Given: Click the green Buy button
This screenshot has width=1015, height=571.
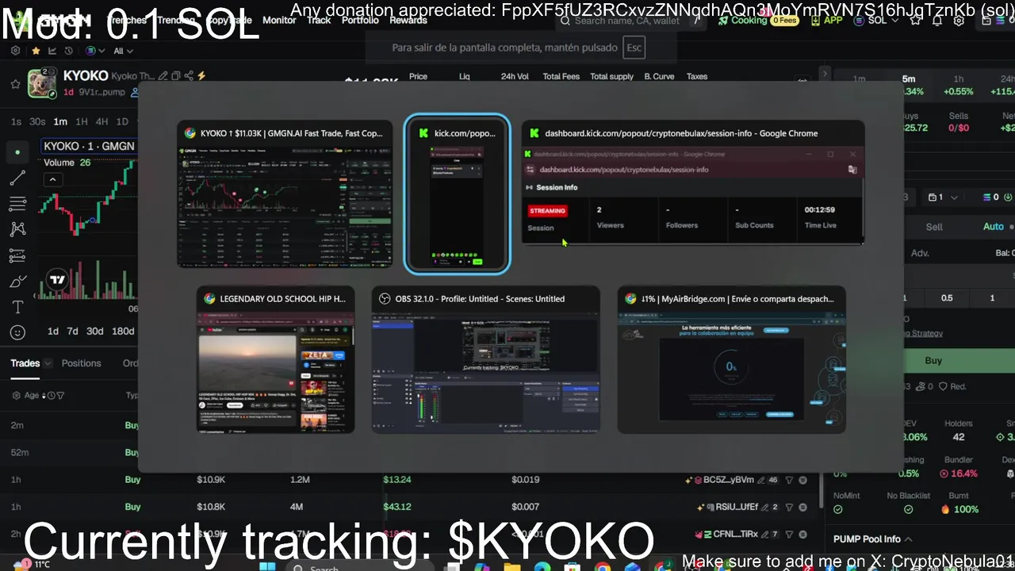Looking at the screenshot, I should tap(933, 361).
